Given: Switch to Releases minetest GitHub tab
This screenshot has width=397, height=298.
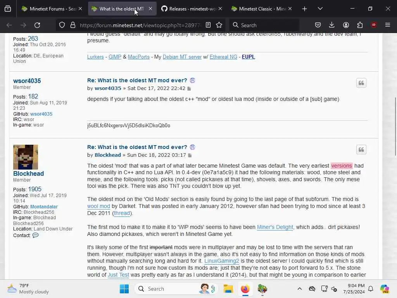Looking at the screenshot, I should [192, 9].
